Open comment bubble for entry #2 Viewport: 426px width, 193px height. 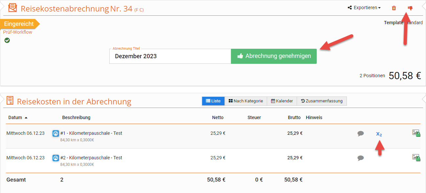coord(361,158)
